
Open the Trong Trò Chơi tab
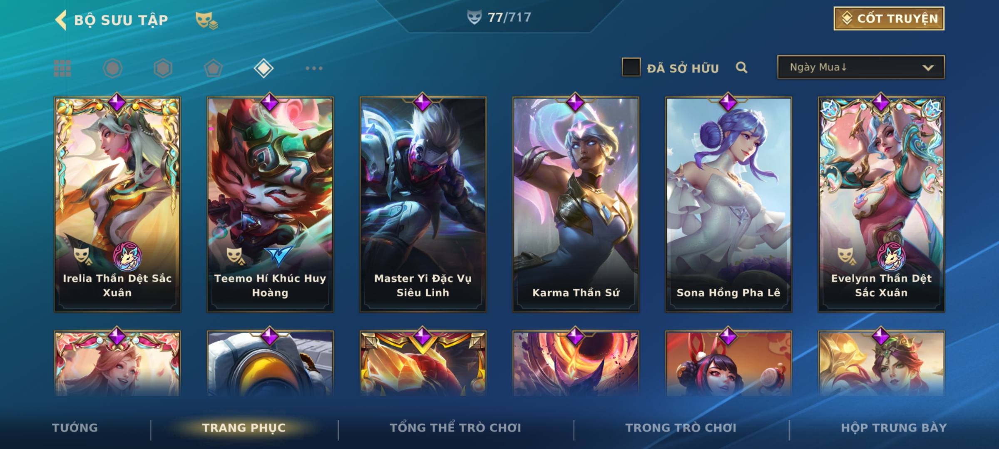pyautogui.click(x=681, y=428)
